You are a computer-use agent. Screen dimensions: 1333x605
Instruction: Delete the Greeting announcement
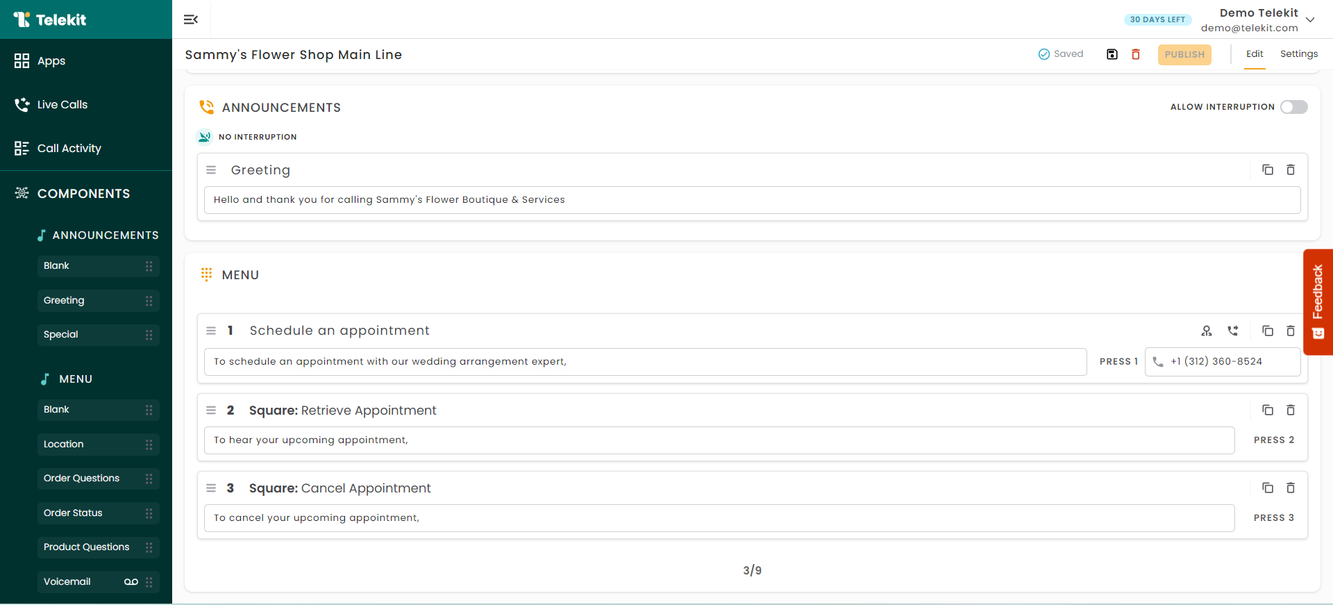[x=1291, y=170]
